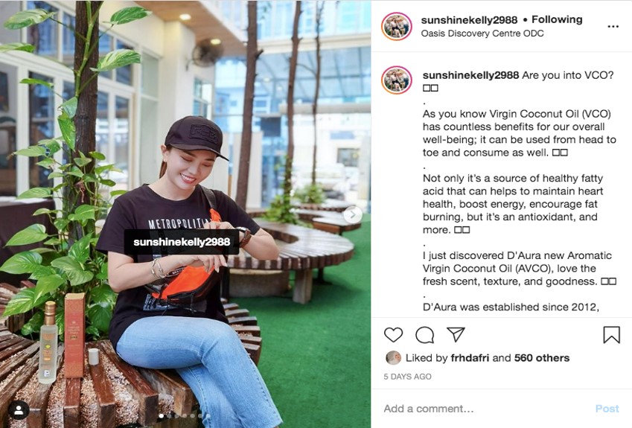Click Following status in post header
Image resolution: width=632 pixels, height=428 pixels.
[x=557, y=19]
